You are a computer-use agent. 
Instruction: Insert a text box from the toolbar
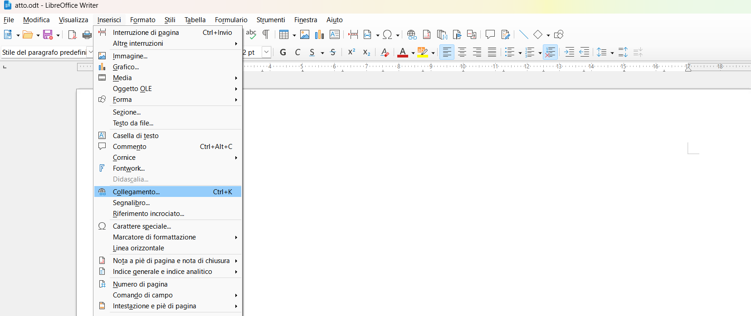(x=335, y=34)
